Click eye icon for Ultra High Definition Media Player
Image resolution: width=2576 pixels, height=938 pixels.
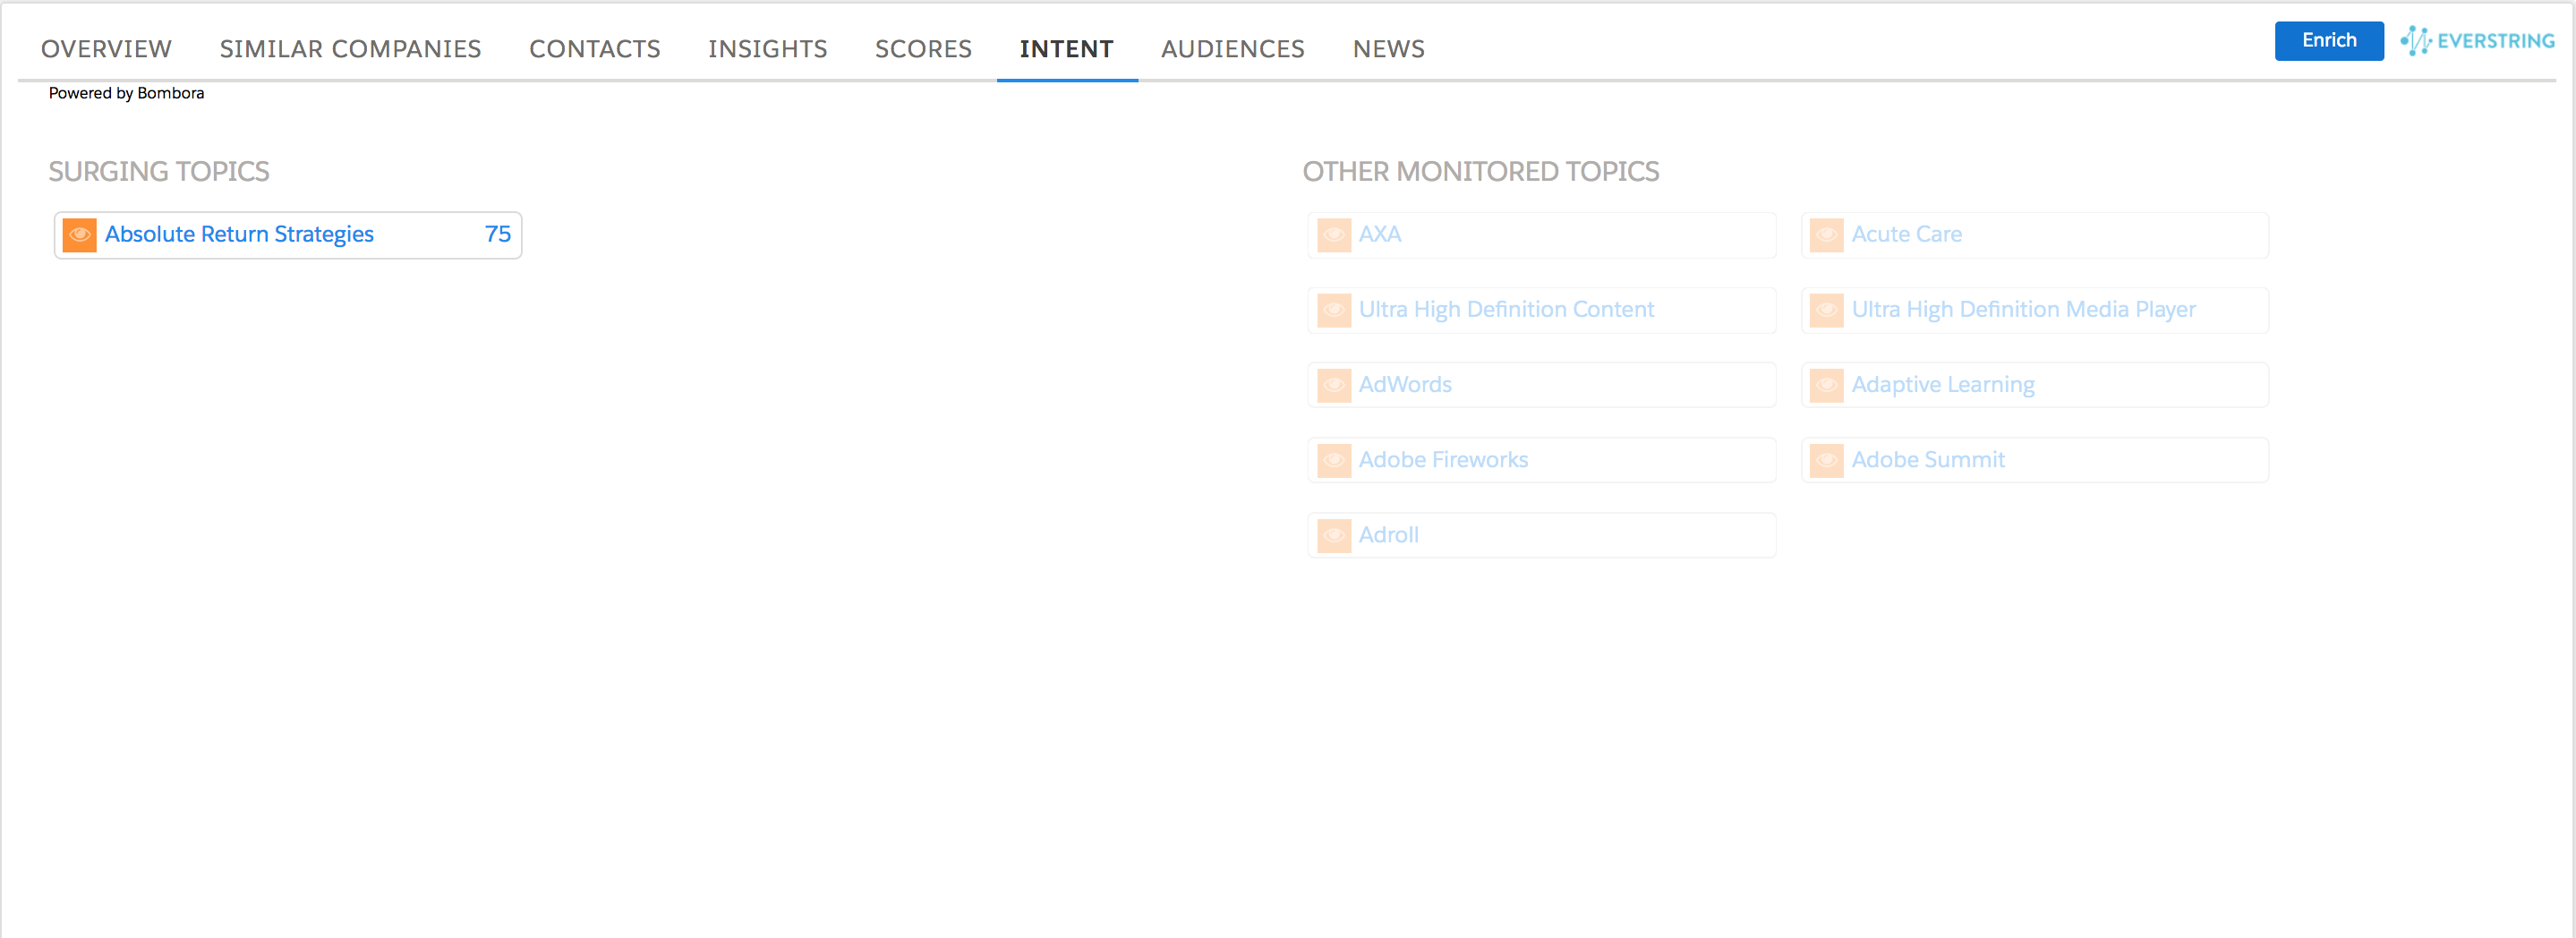coord(1826,310)
